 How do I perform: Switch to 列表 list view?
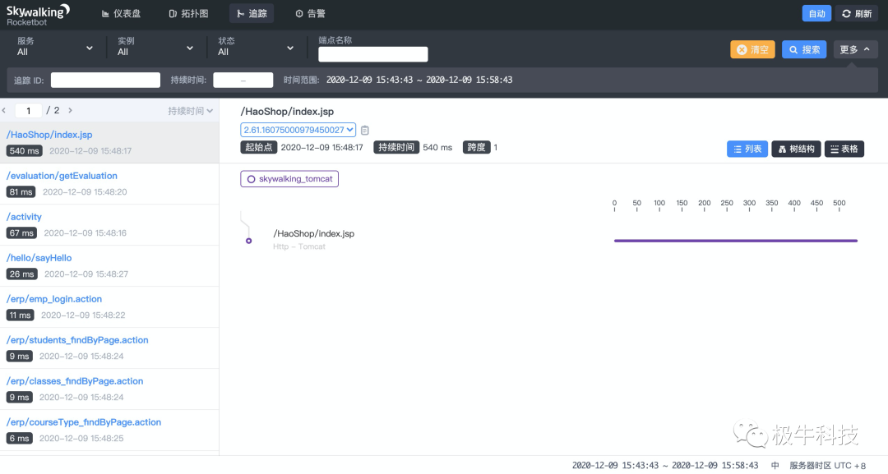click(747, 149)
